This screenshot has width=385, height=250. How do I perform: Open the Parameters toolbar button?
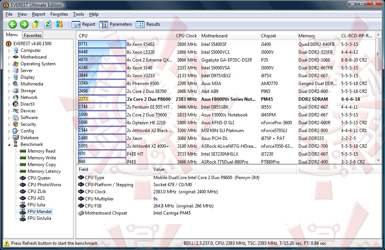pos(115,24)
